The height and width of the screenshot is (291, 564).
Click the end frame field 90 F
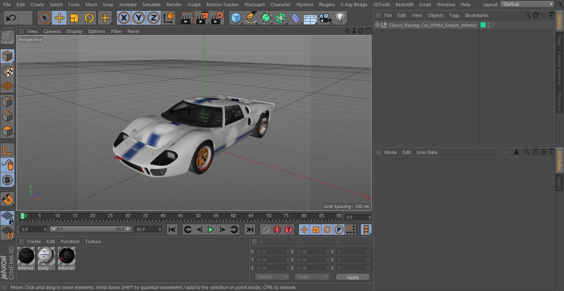coord(148,229)
